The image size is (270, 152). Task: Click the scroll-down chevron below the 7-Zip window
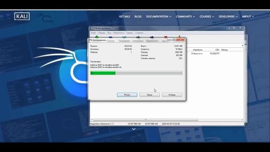(134, 129)
